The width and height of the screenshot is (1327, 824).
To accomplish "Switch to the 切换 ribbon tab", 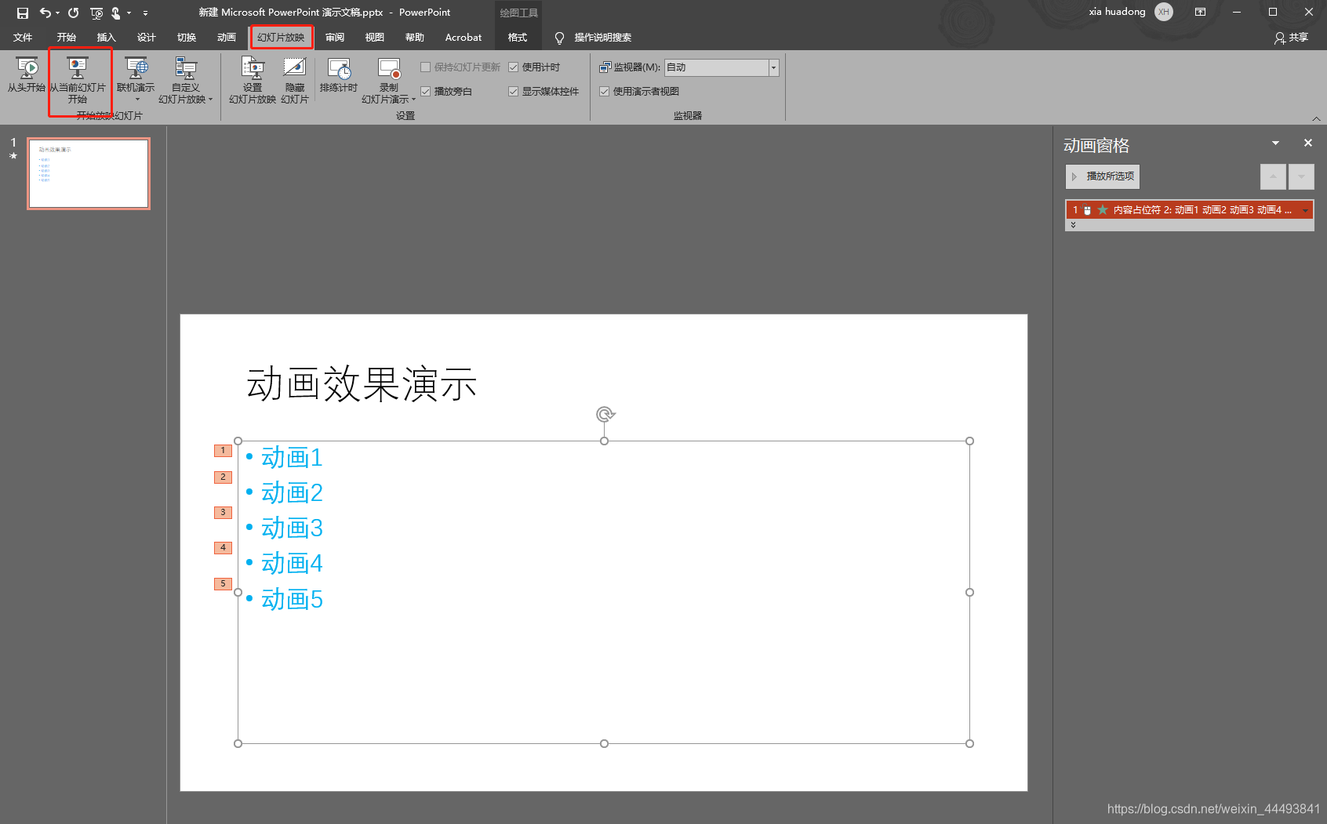I will [187, 38].
